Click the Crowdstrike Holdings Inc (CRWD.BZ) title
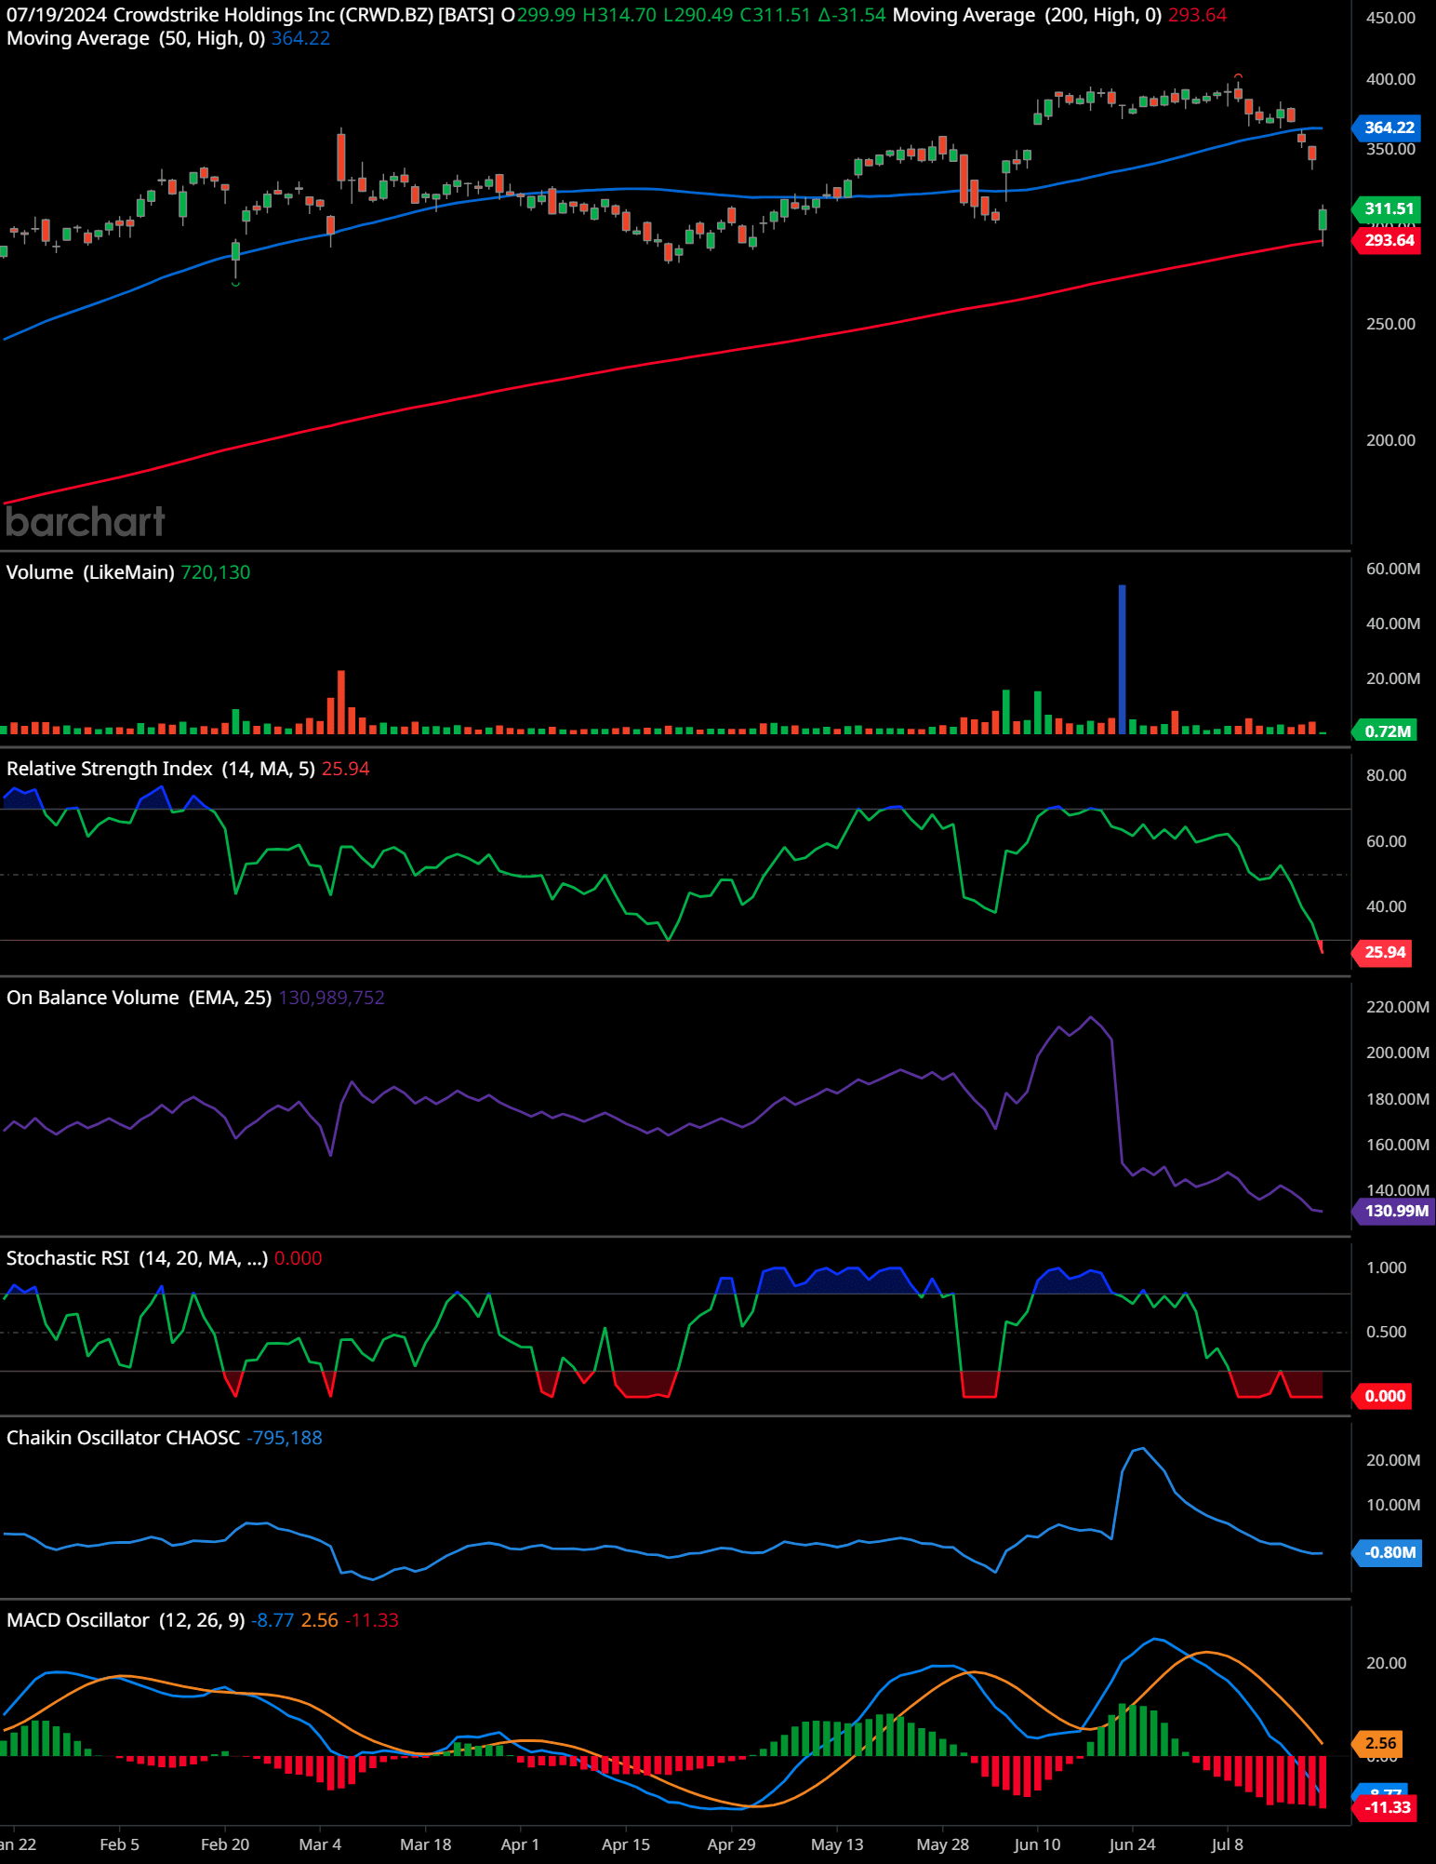This screenshot has height=1864, width=1436. 273,15
